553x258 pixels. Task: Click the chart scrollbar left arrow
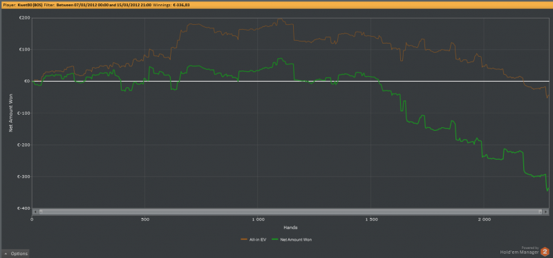click(x=35, y=212)
